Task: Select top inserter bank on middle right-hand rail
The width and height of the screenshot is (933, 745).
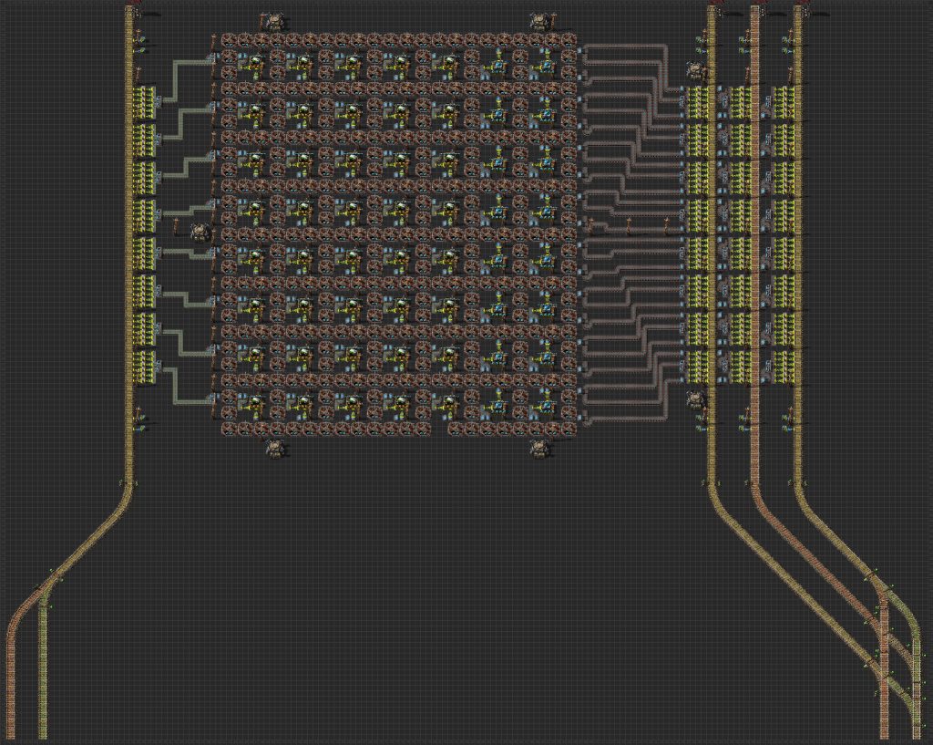Action: coord(742,102)
